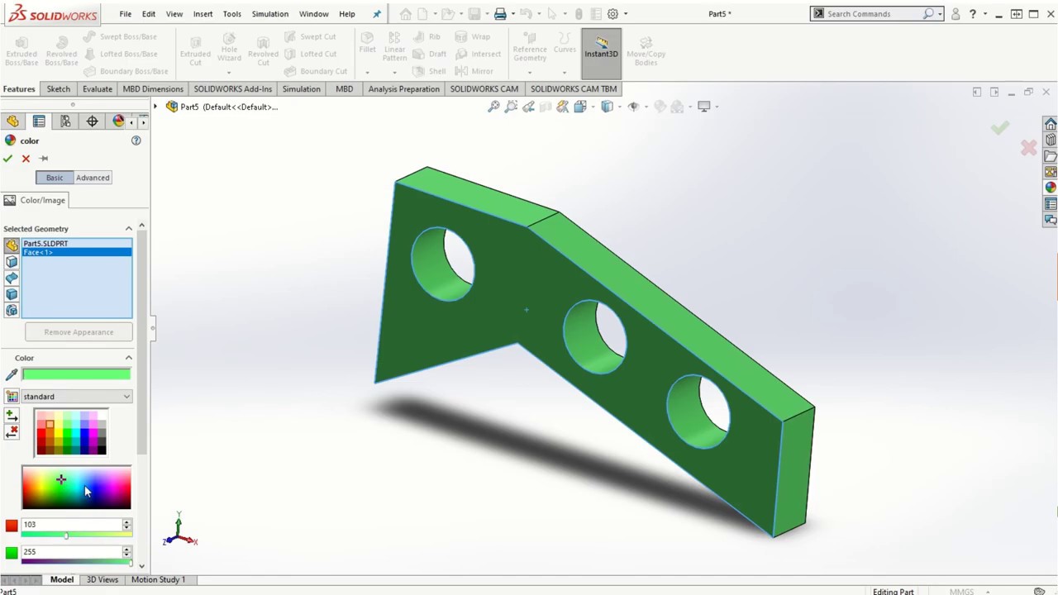Viewport: 1058px width, 595px height.
Task: Click the current green color swatch bar
Action: click(76, 374)
